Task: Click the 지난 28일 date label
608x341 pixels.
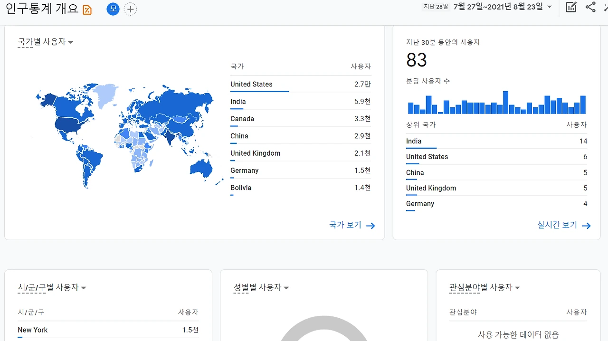Action: [x=436, y=7]
